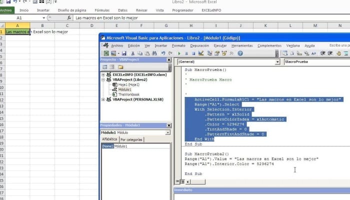Toggle Full Module View button below code

click(x=182, y=181)
